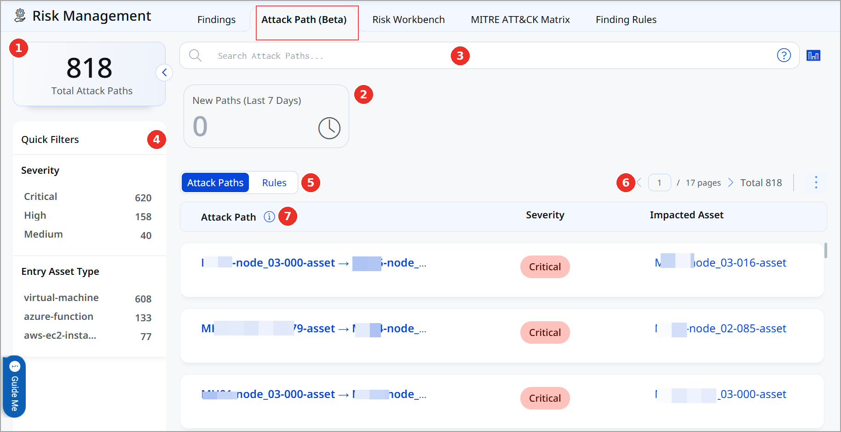This screenshot has width=841, height=432.
Task: Open the MITRE ATT&CK Matrix tab
Action: click(520, 20)
